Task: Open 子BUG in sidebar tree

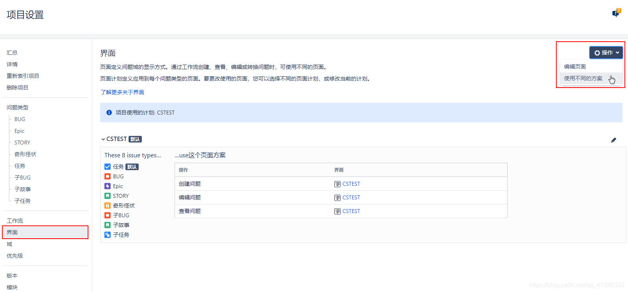Action: [x=23, y=178]
